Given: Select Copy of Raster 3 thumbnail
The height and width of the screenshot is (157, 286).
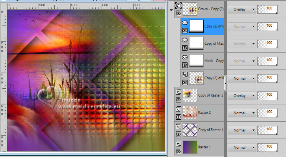Looking at the screenshot, I should [190, 95].
